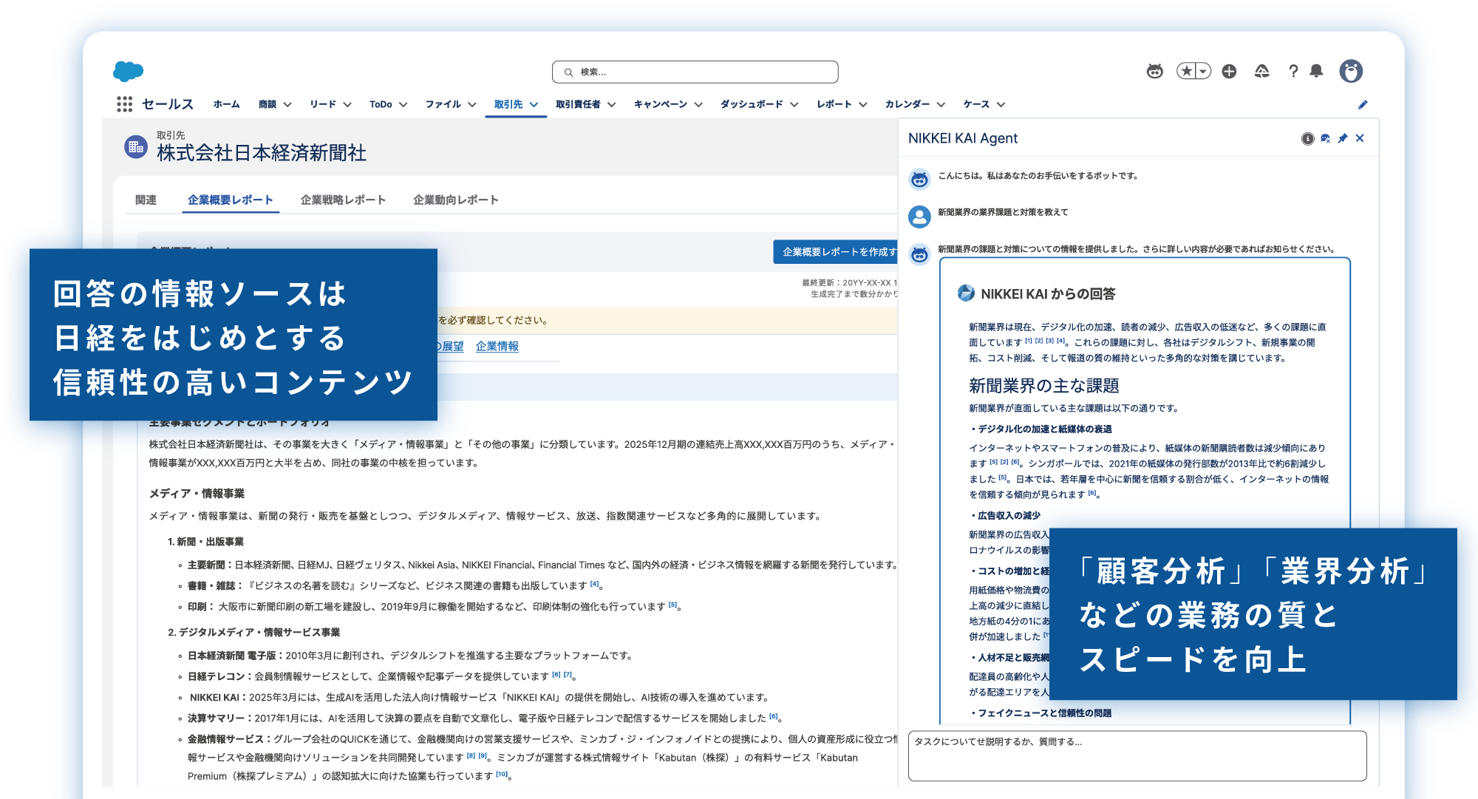
Task: Open the notifications bell
Action: click(1316, 71)
